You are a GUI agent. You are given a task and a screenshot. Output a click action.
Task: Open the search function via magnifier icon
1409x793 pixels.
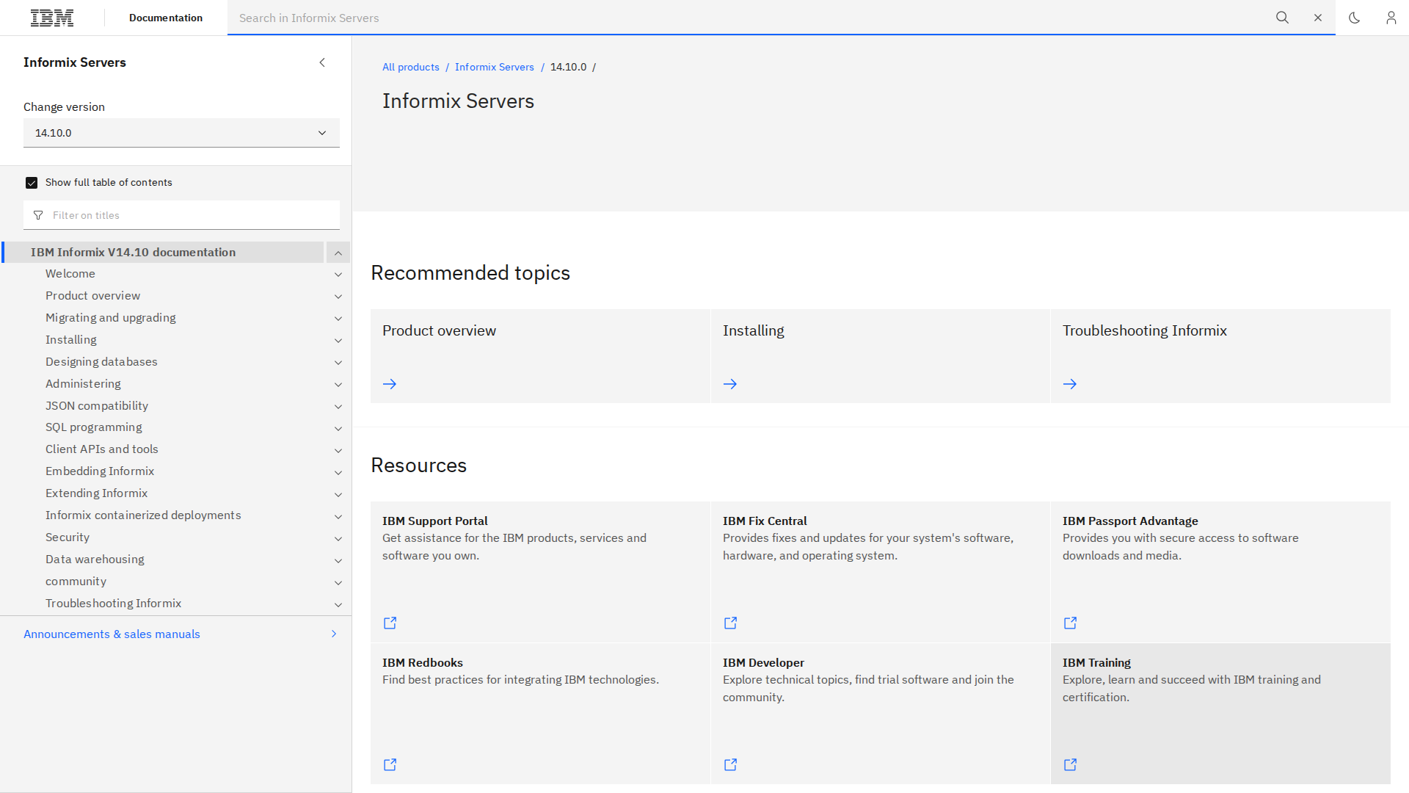tap(1282, 18)
